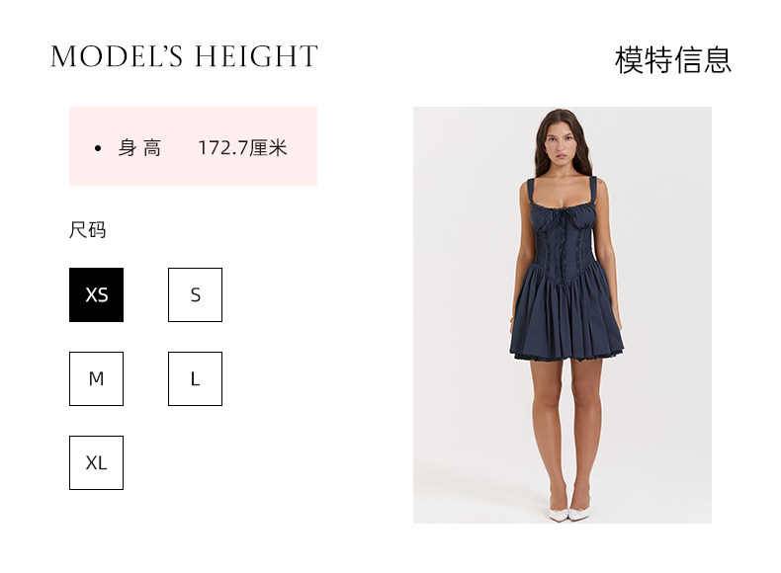
Task: Select size L box
Action: tap(196, 378)
